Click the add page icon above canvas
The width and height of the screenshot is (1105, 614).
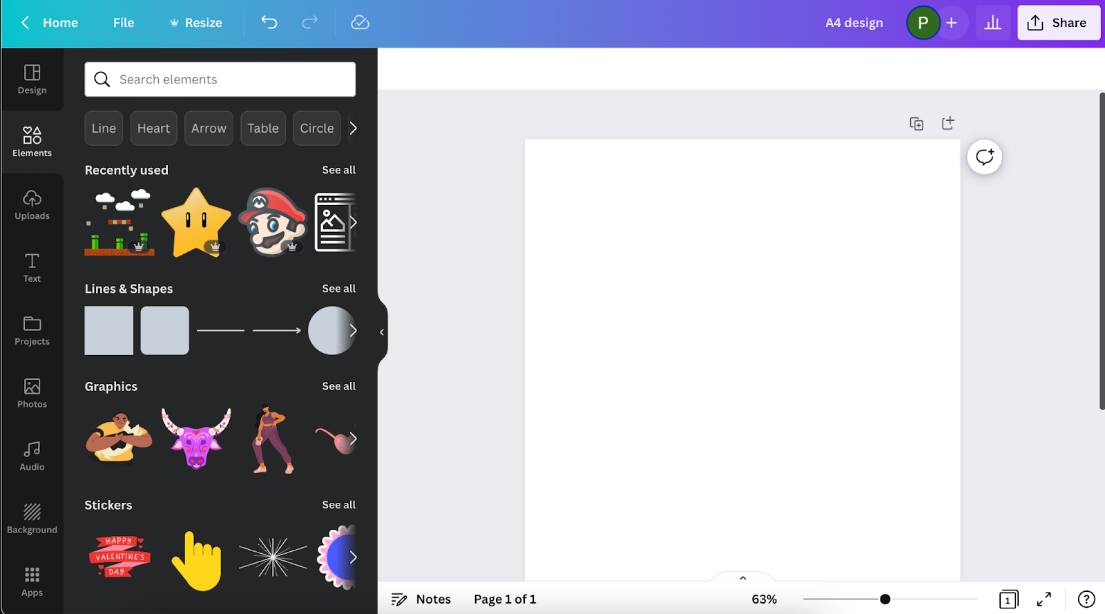pyautogui.click(x=948, y=123)
